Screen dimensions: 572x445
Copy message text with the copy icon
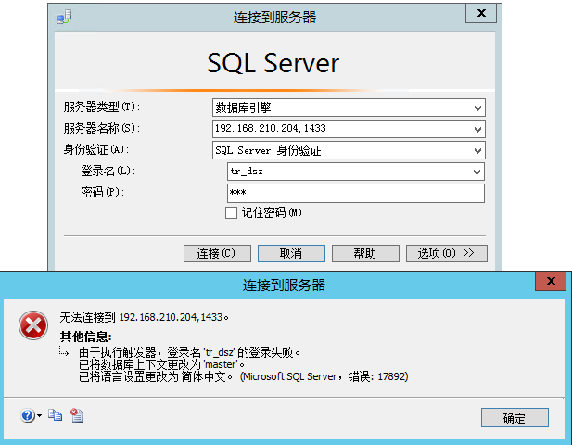click(55, 415)
